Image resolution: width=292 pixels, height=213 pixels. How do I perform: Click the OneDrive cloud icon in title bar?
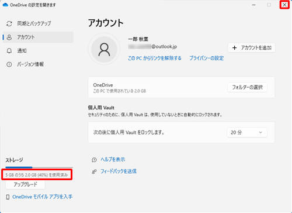point(5,5)
